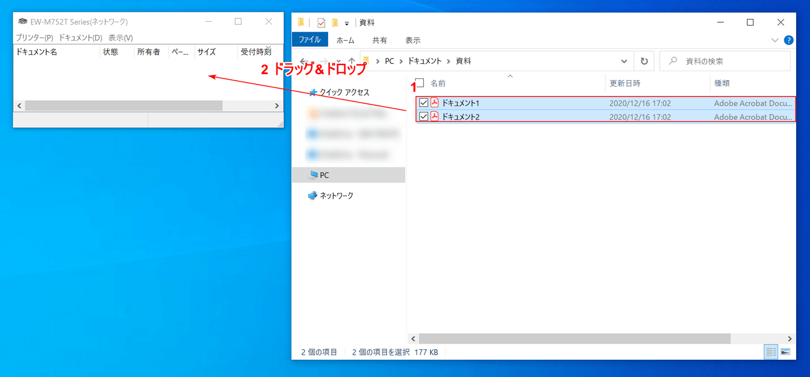Expand the Explorer ribbon with the chevron
Screen dimensions: 810x377
pyautogui.click(x=775, y=40)
